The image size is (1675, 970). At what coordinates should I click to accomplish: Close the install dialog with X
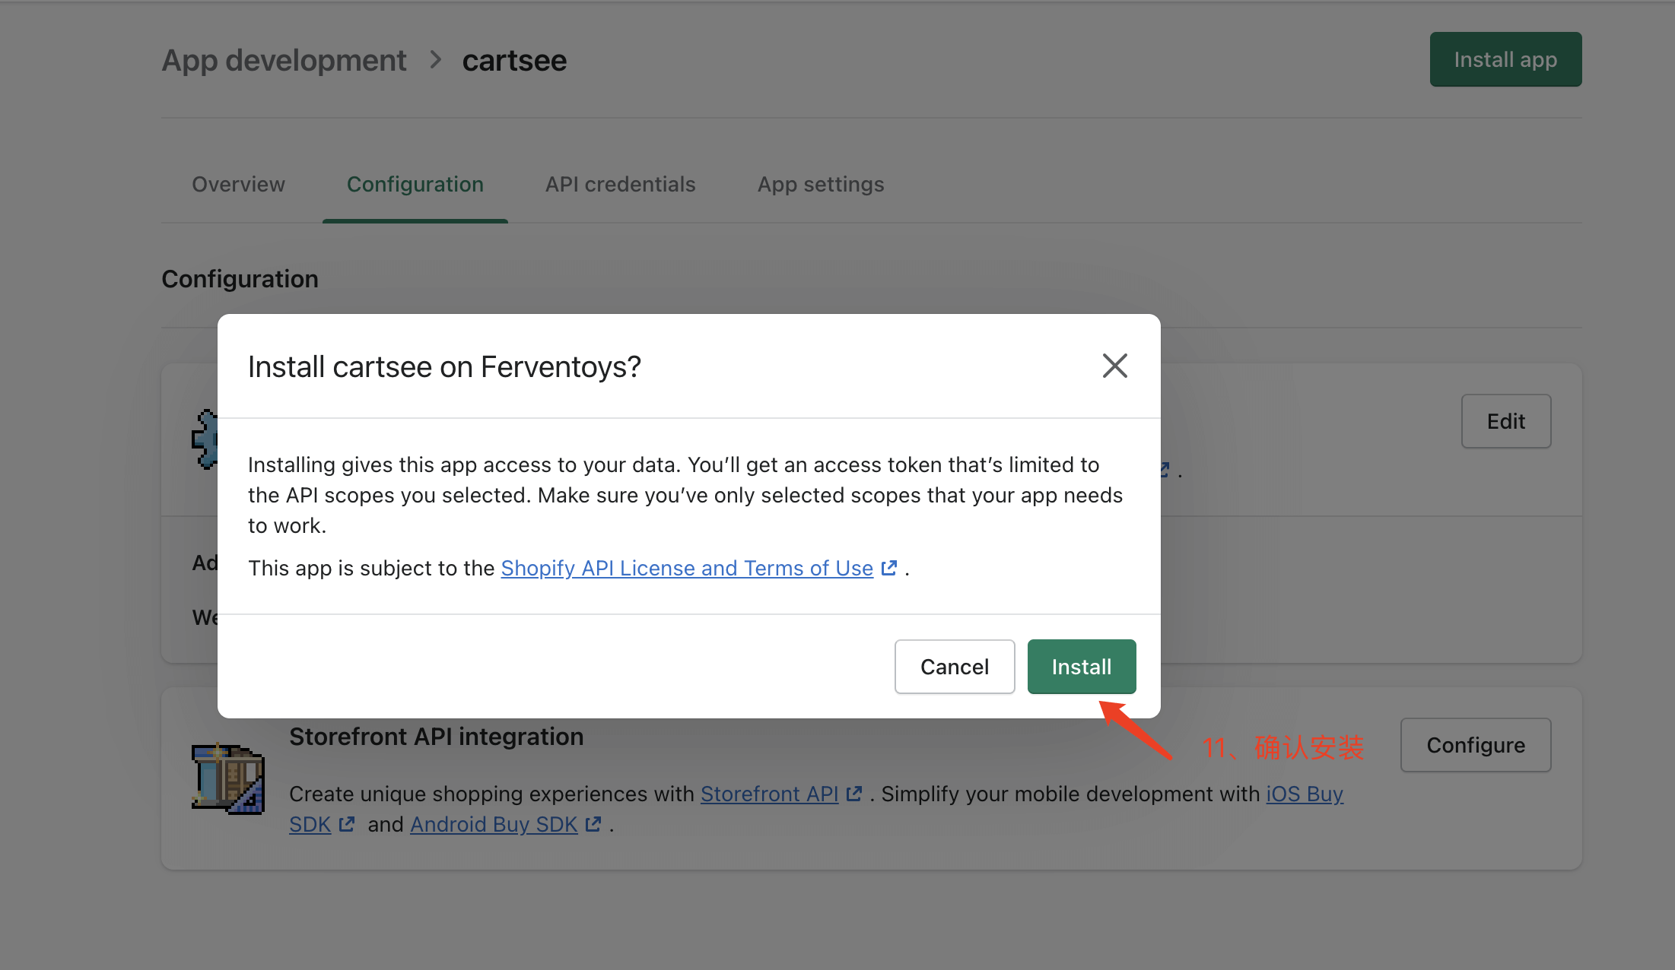[1114, 366]
